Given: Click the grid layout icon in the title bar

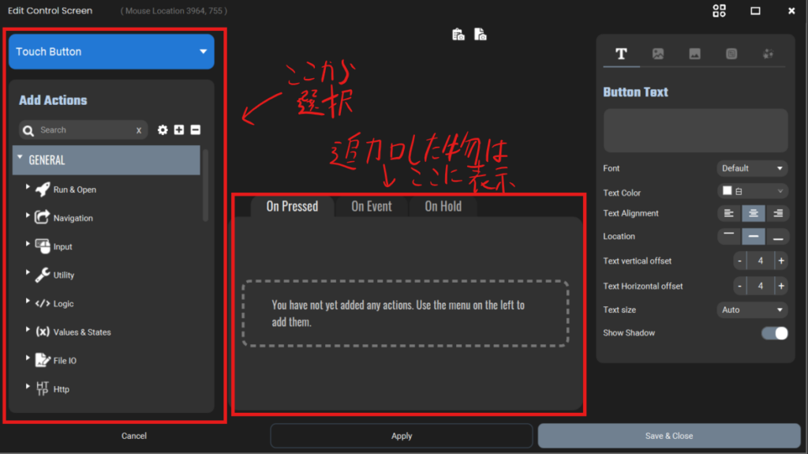Looking at the screenshot, I should coord(719,11).
